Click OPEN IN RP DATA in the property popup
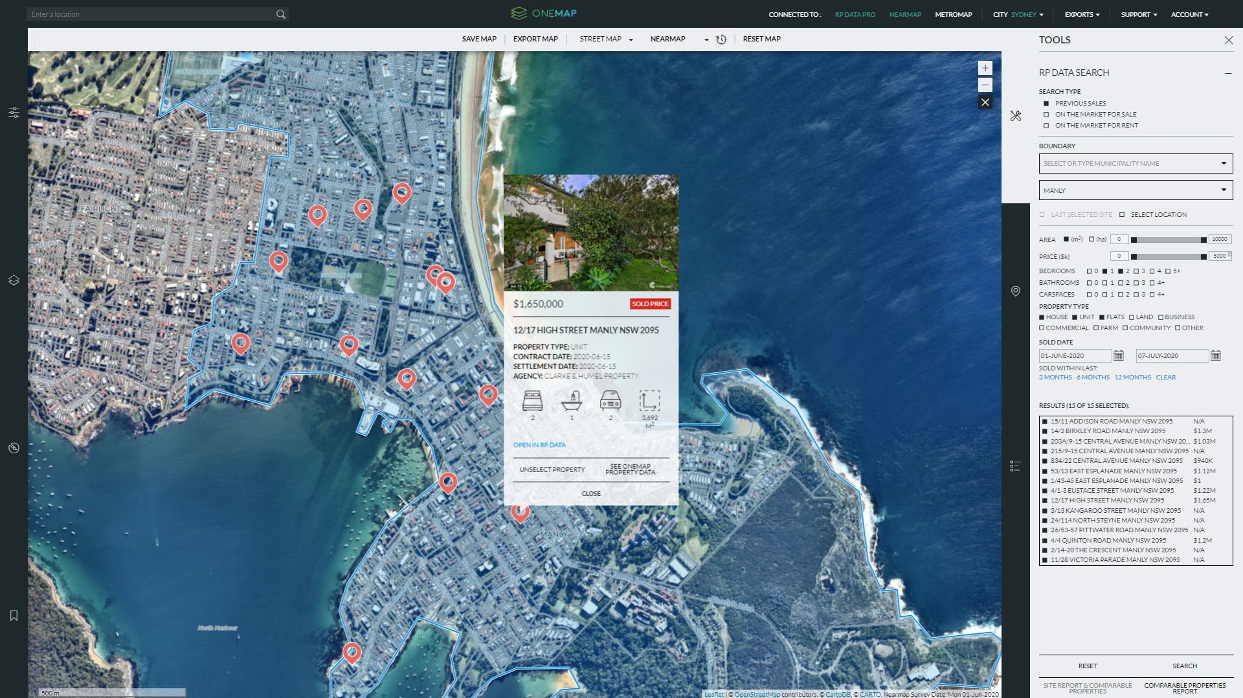 pos(539,445)
